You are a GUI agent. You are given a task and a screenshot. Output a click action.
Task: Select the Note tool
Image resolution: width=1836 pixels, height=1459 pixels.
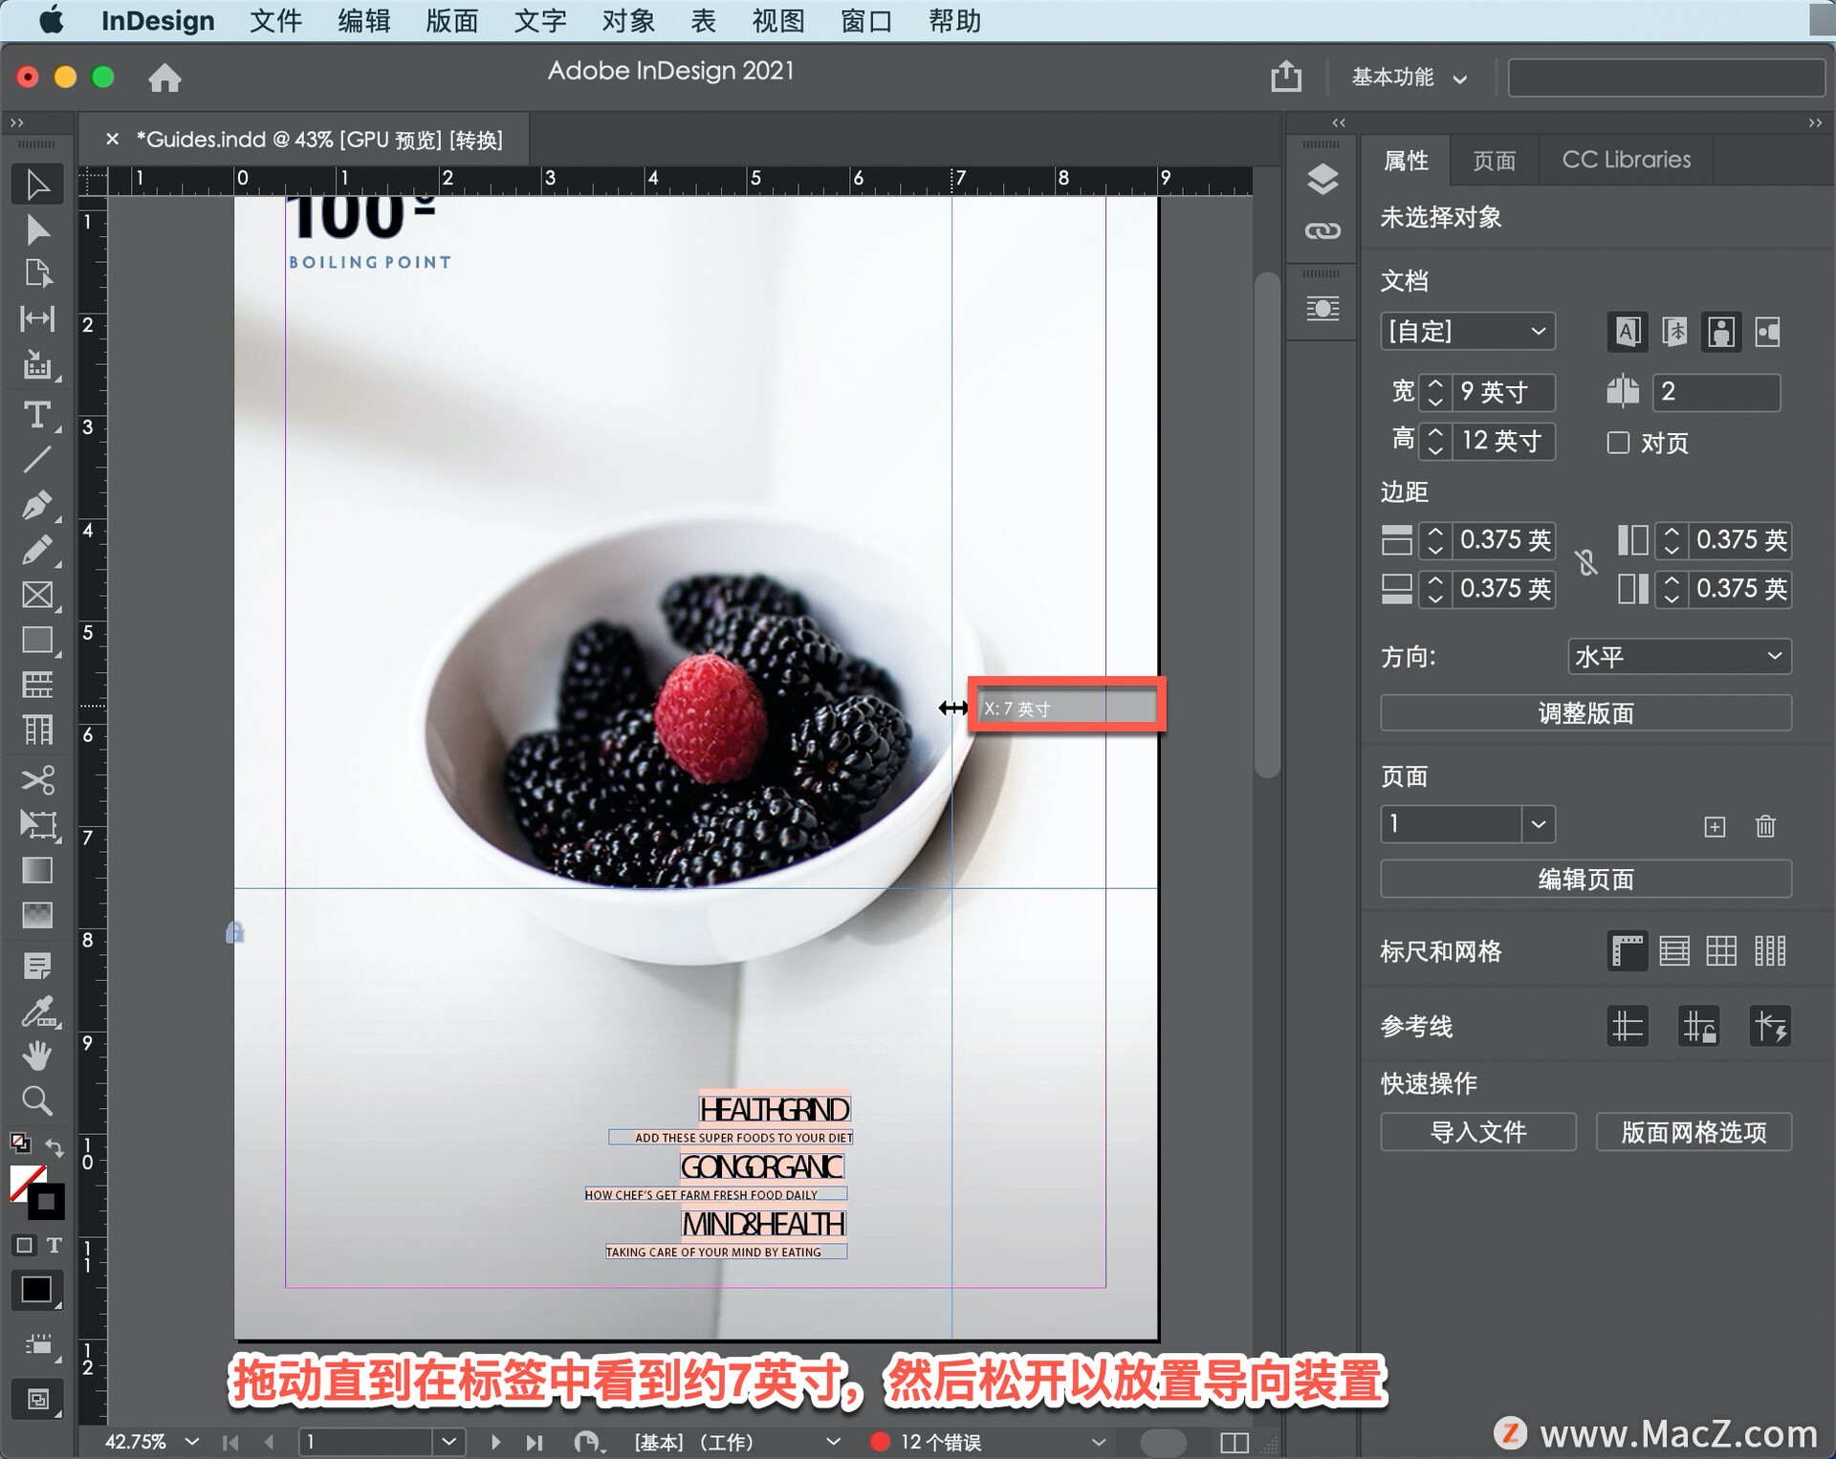pos(37,966)
